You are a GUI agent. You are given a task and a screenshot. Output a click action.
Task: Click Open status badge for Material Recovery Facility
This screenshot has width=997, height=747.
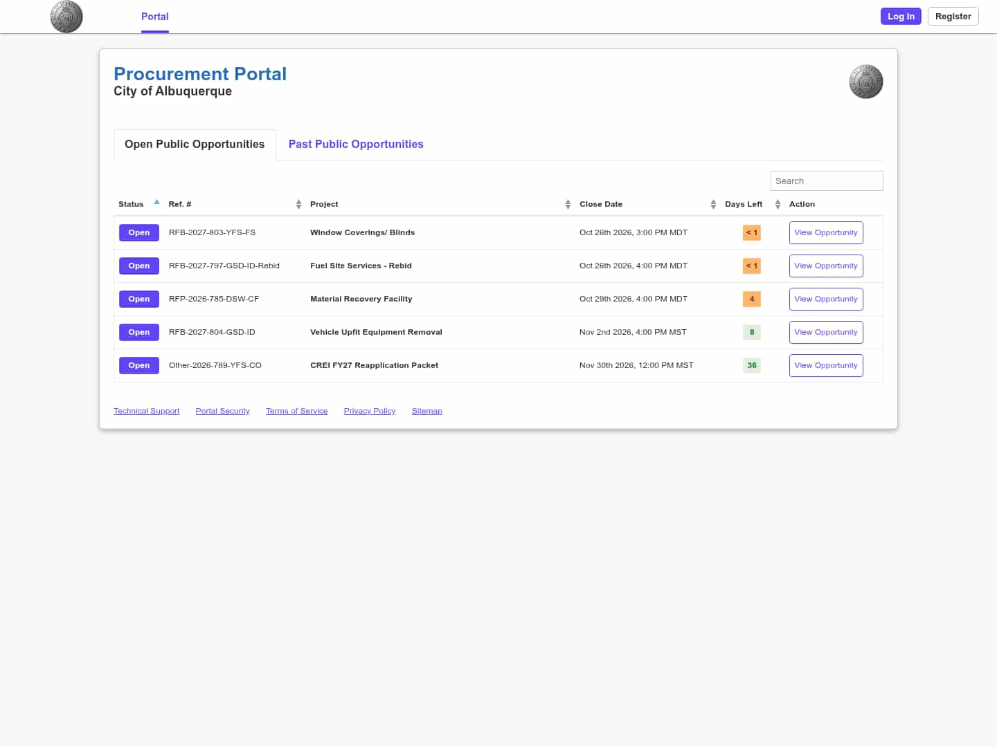click(x=139, y=299)
